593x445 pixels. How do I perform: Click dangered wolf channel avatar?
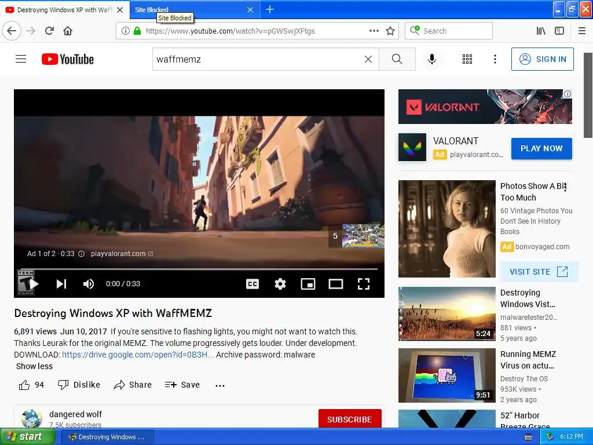tap(32, 418)
